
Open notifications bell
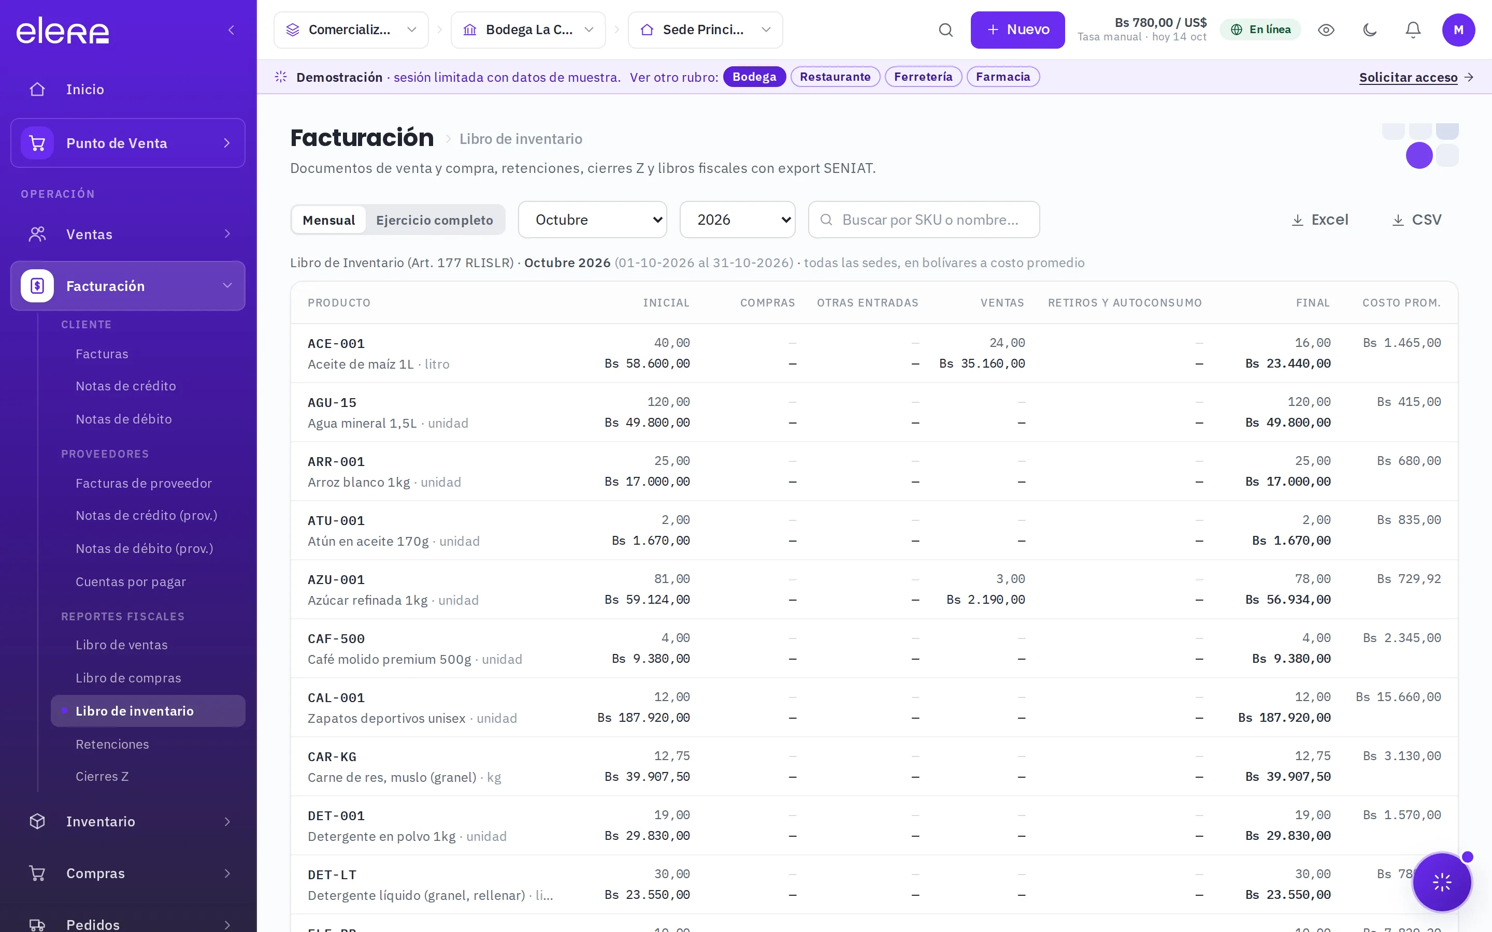click(1413, 30)
